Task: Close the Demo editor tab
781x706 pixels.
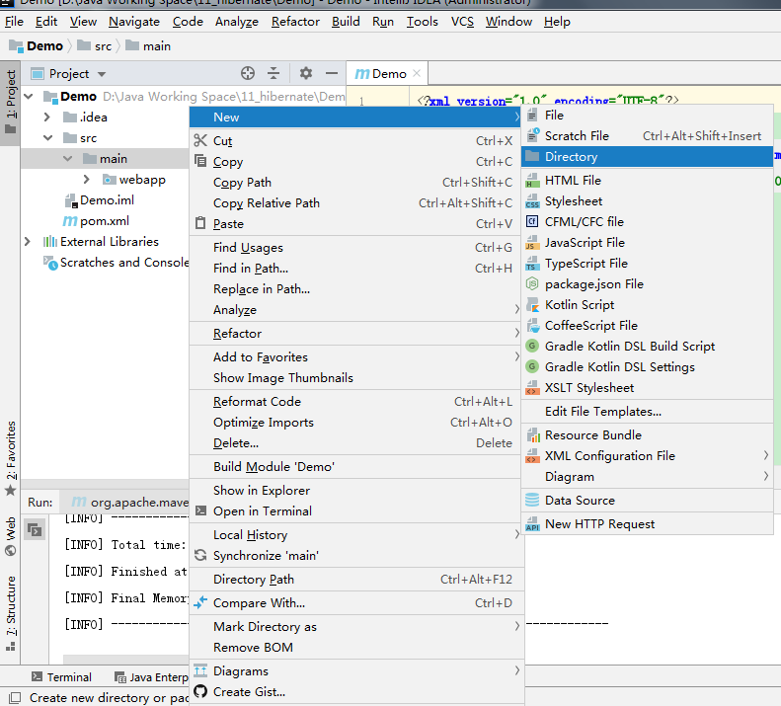Action: click(417, 73)
